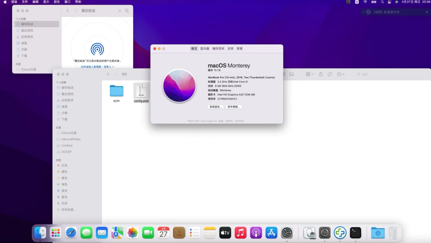The image size is (431, 243).
Task: Launch Terminal from the Dock
Action: [x=356, y=233]
